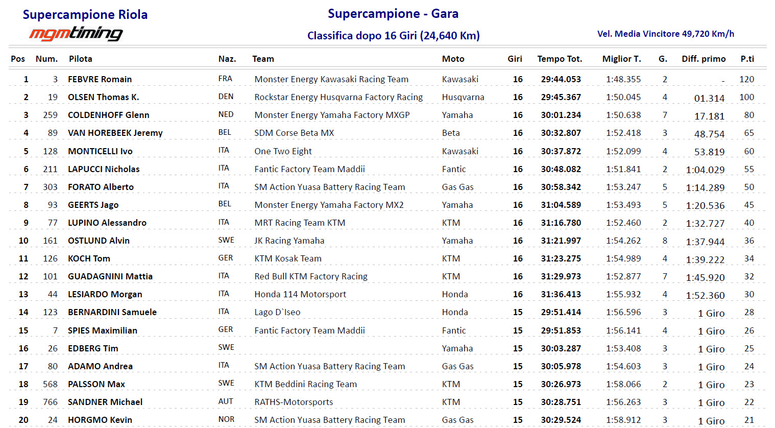This screenshot has height=428, width=775.
Task: Click team Lago D`Iseo
Action: pos(277,312)
